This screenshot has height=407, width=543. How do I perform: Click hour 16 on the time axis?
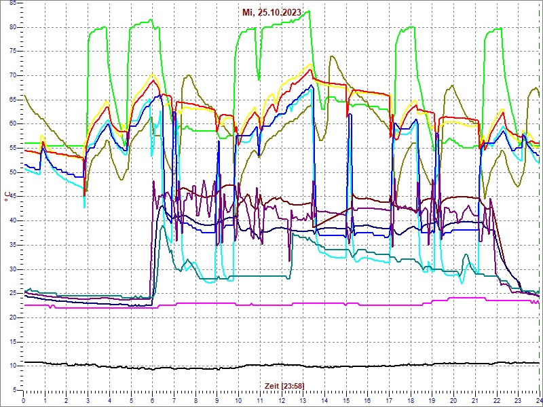[x=367, y=400]
